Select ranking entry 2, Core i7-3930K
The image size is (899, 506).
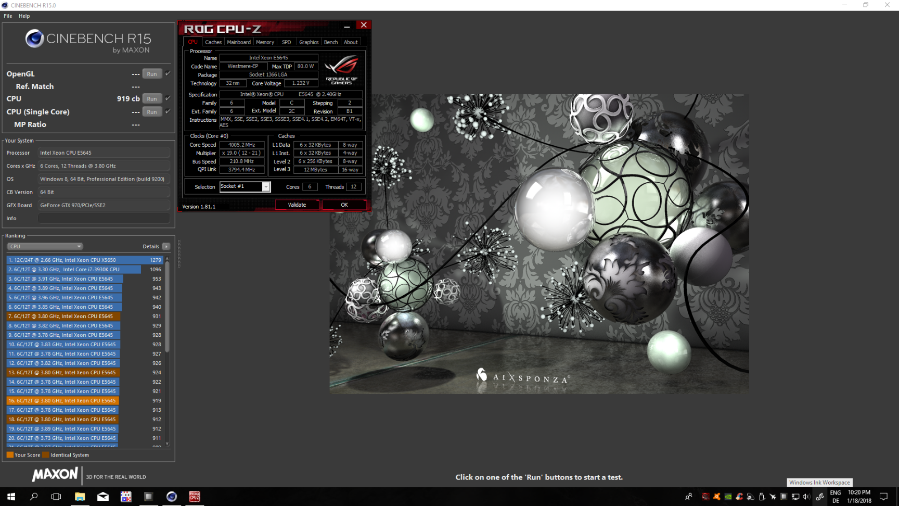click(85, 269)
